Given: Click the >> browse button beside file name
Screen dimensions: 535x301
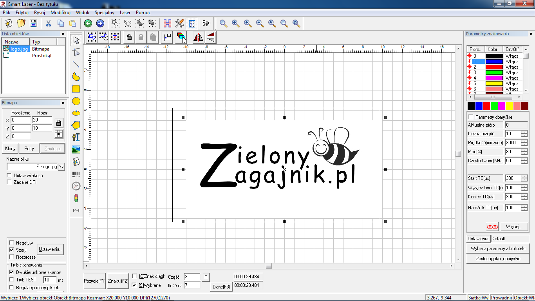Looking at the screenshot, I should [x=61, y=167].
